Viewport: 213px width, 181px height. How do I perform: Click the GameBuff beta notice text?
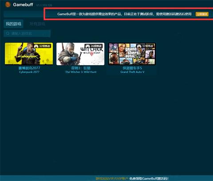pos(124,14)
